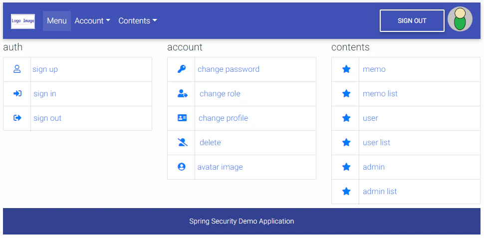Follow the sign out link in auth list
Viewport: 484px width, 238px height.
pyautogui.click(x=47, y=118)
